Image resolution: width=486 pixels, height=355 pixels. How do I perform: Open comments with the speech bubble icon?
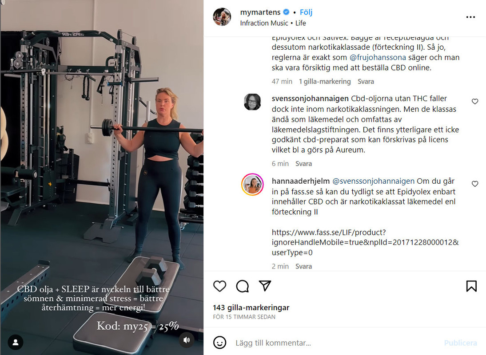pos(243,286)
